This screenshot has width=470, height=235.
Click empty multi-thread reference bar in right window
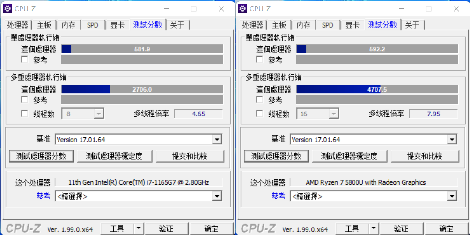[x=377, y=100]
